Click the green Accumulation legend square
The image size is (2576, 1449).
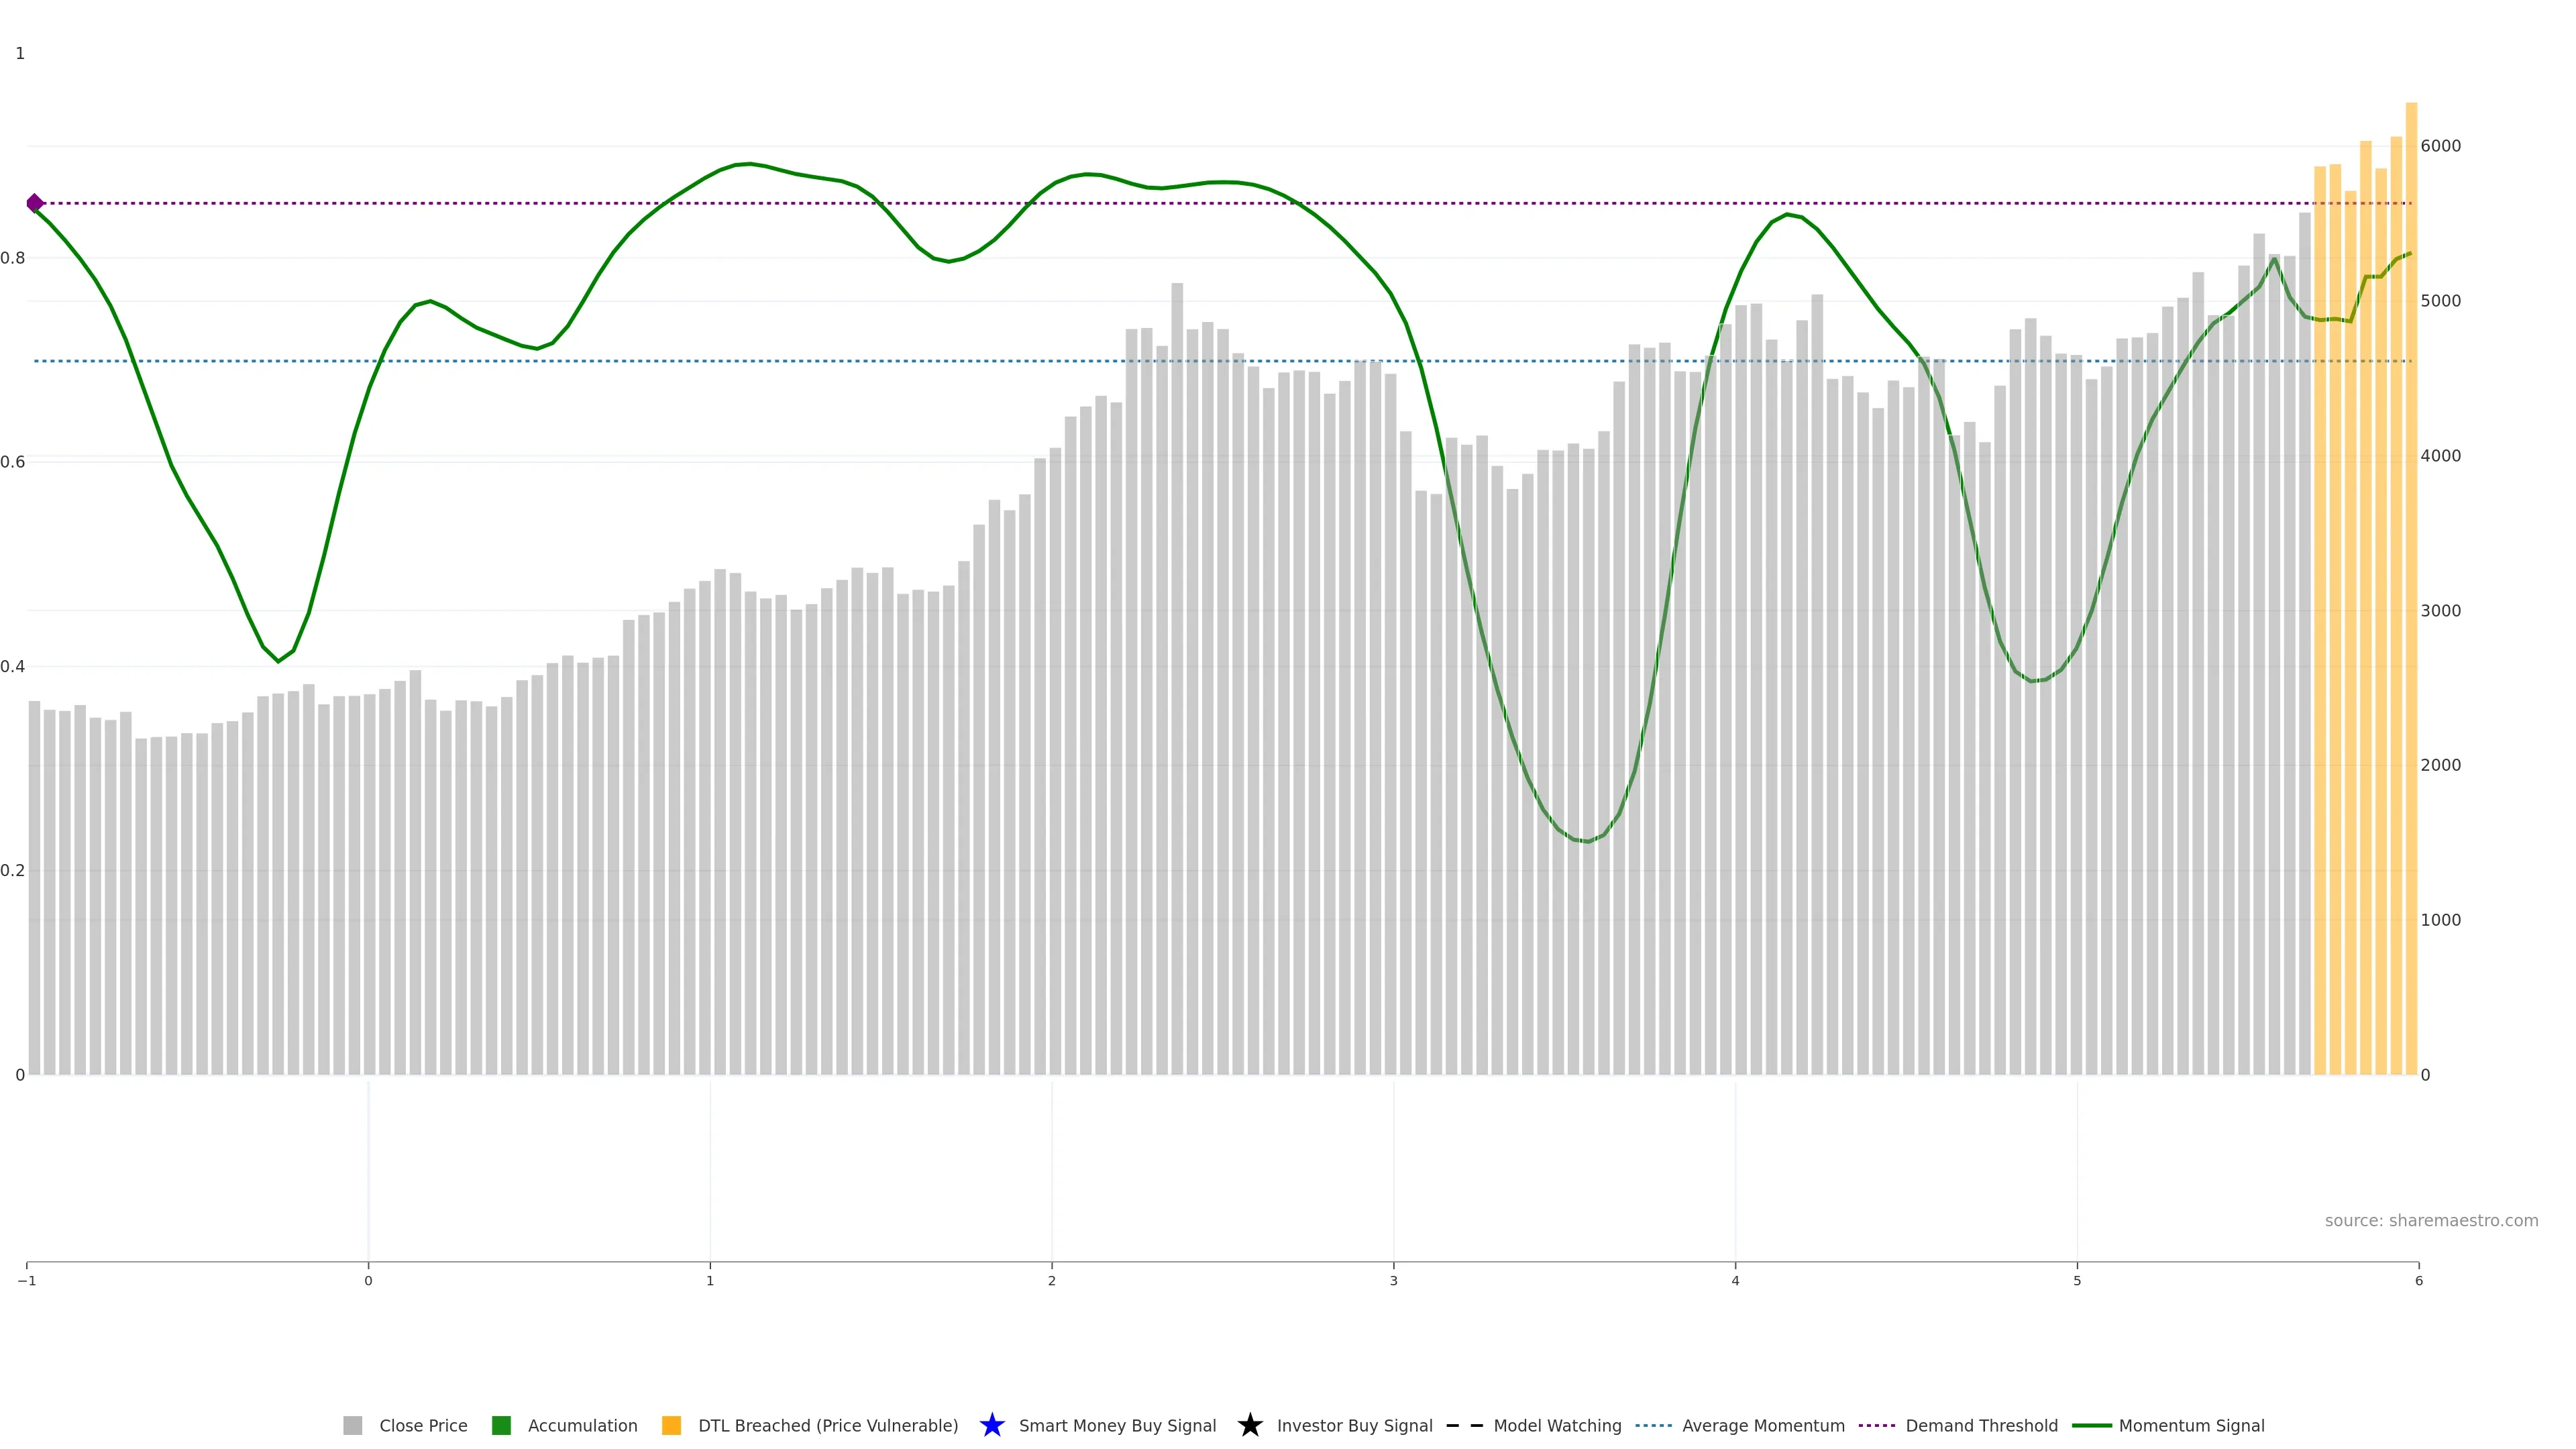tap(501, 1425)
